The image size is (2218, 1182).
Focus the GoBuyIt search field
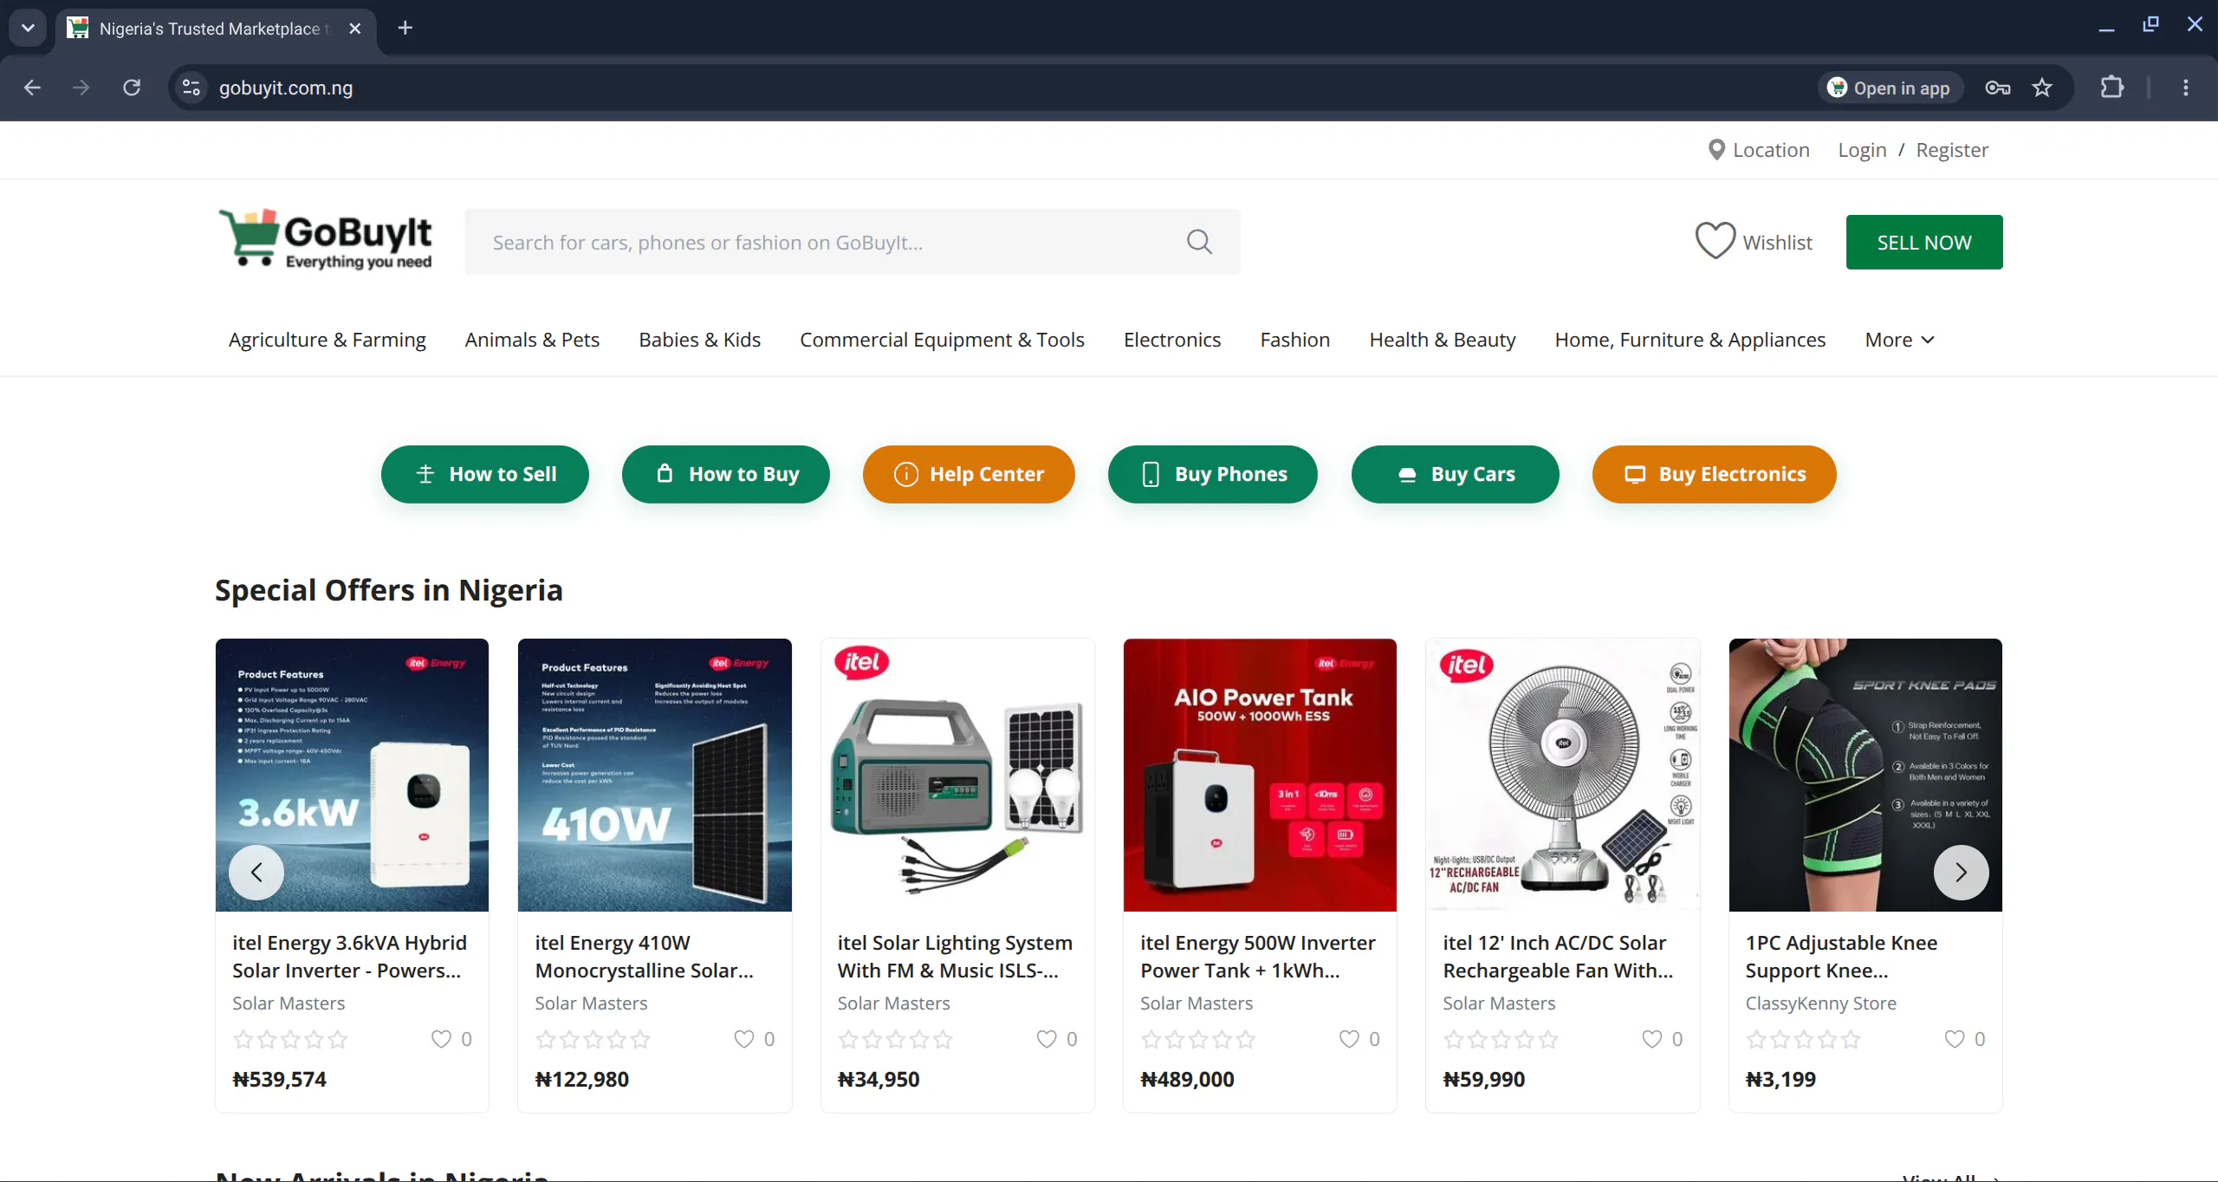click(853, 242)
